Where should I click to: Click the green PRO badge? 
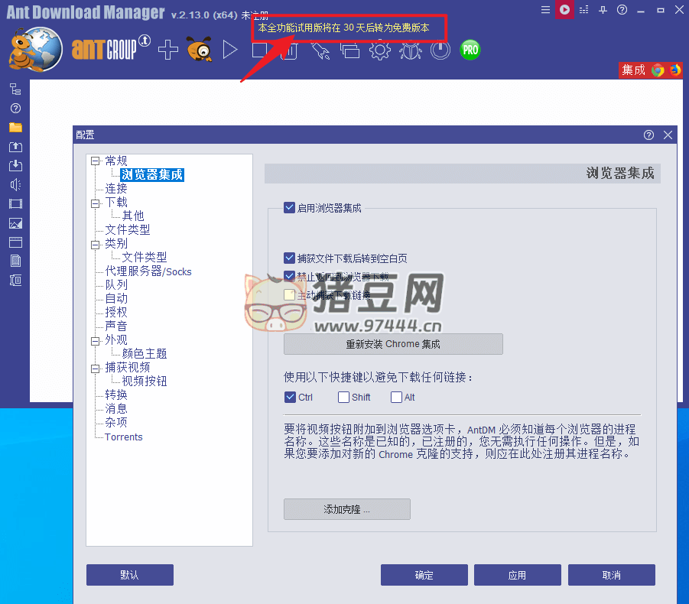(470, 50)
